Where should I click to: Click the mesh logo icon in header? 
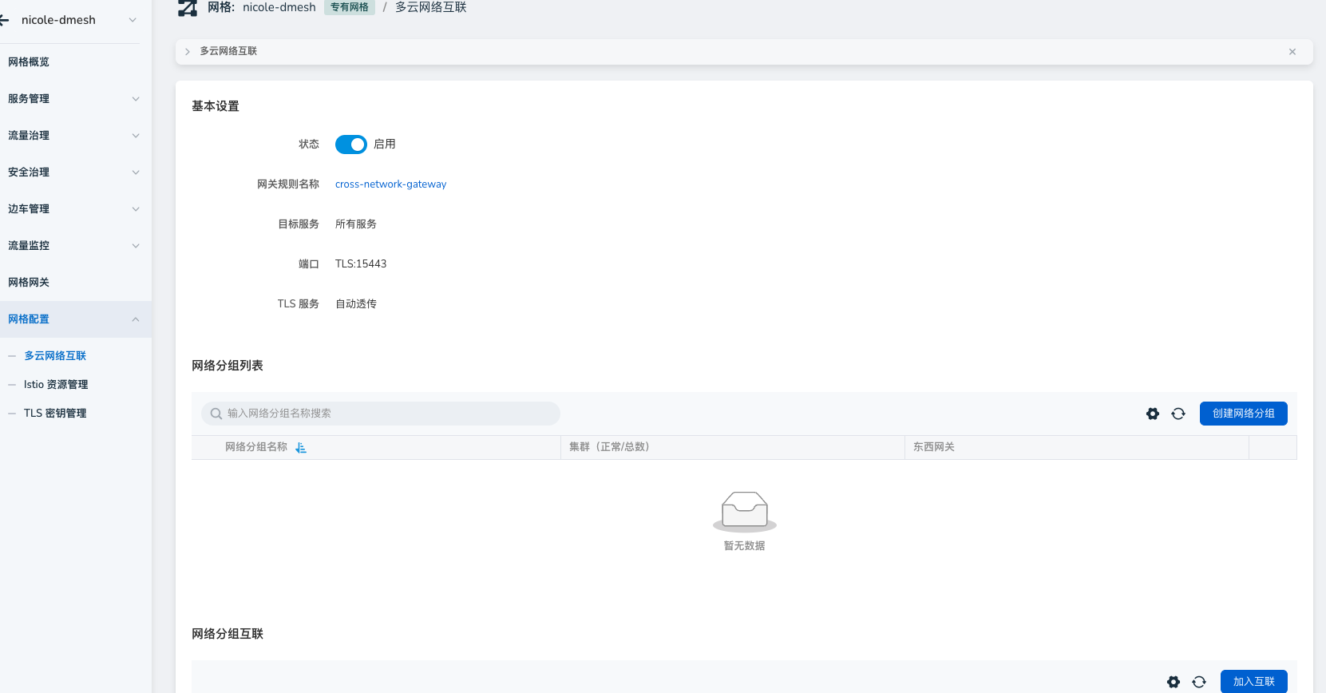point(188,8)
